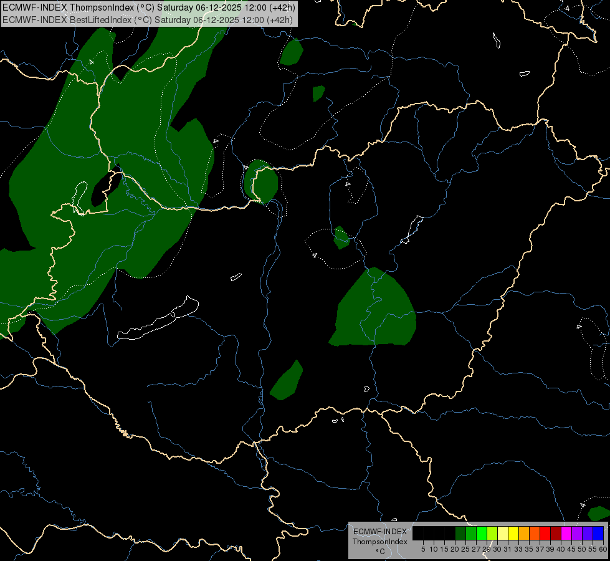Image resolution: width=610 pixels, height=561 pixels.
Task: Select the violet 50–55 legend swatch
Action: 587,533
